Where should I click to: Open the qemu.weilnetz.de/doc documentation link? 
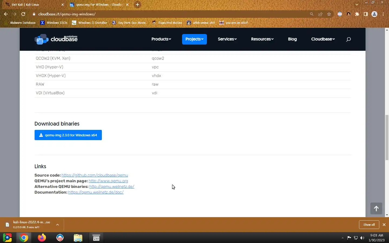pos(96,192)
